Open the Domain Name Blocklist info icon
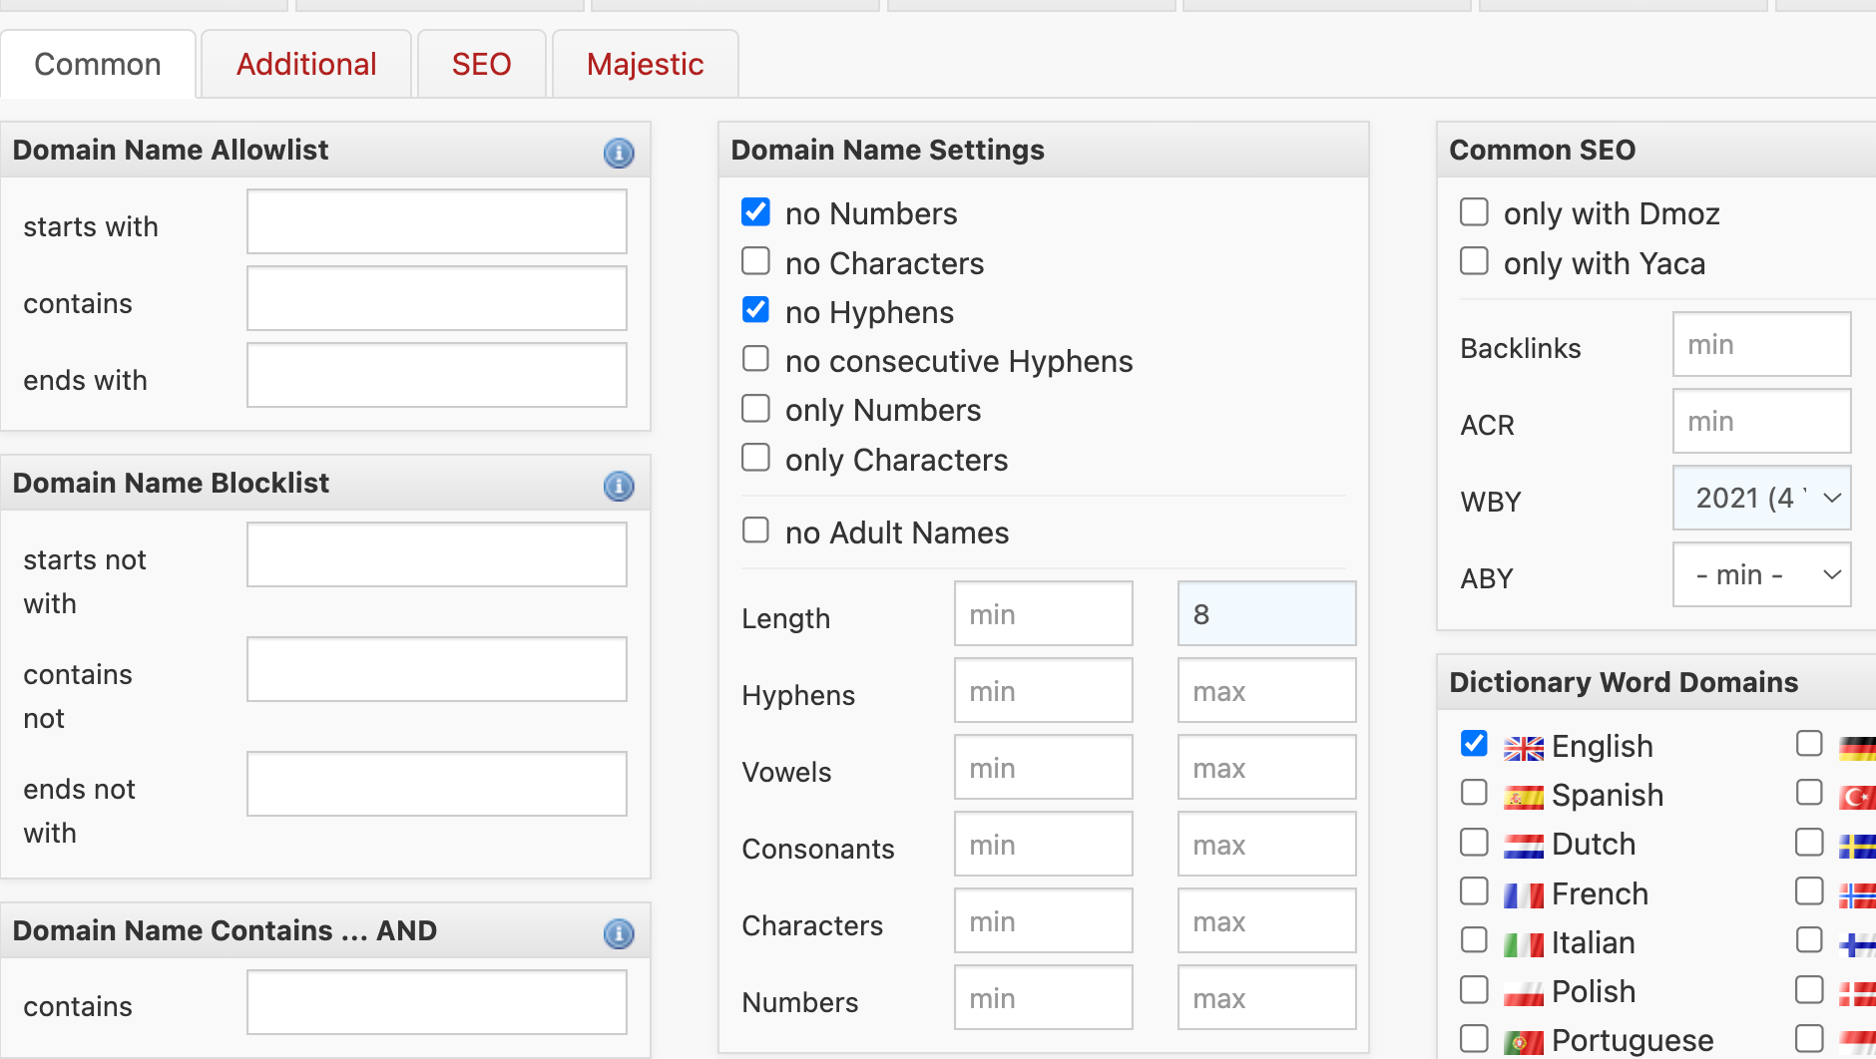 [619, 486]
